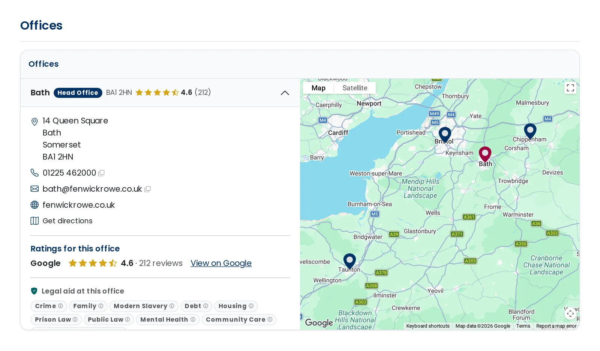Click the legal aid shield icon
600x351 pixels.
click(34, 291)
